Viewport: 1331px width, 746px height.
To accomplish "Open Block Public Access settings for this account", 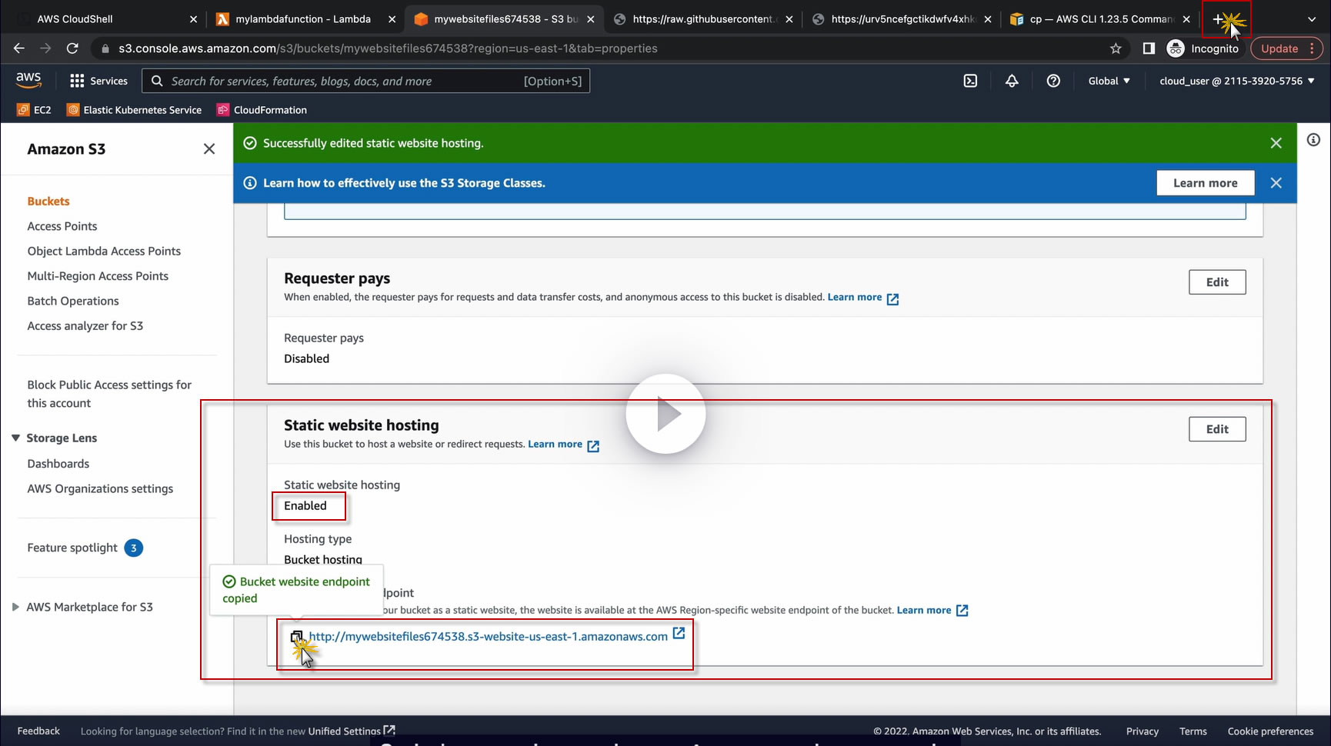I will [x=109, y=394].
